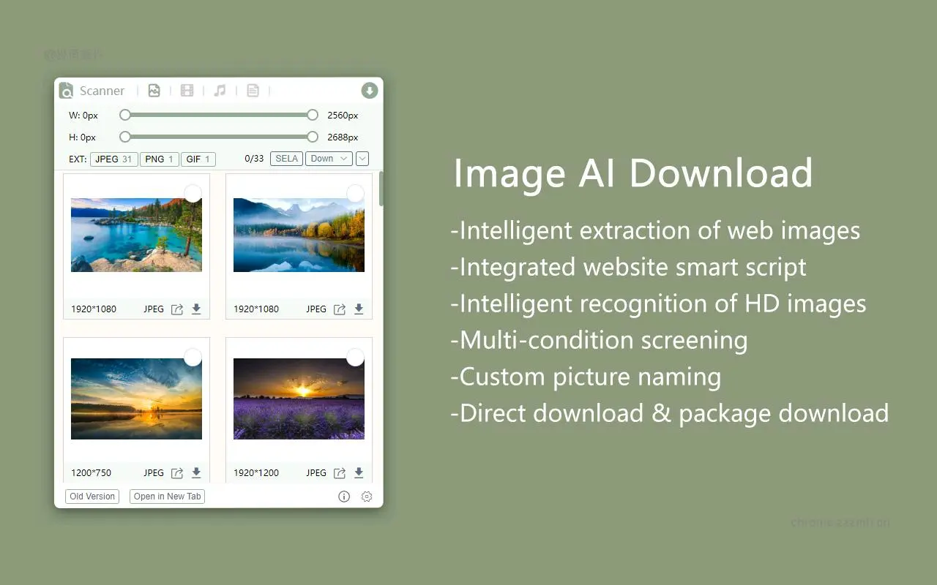
Task: Click the document file type icon
Action: tap(253, 90)
